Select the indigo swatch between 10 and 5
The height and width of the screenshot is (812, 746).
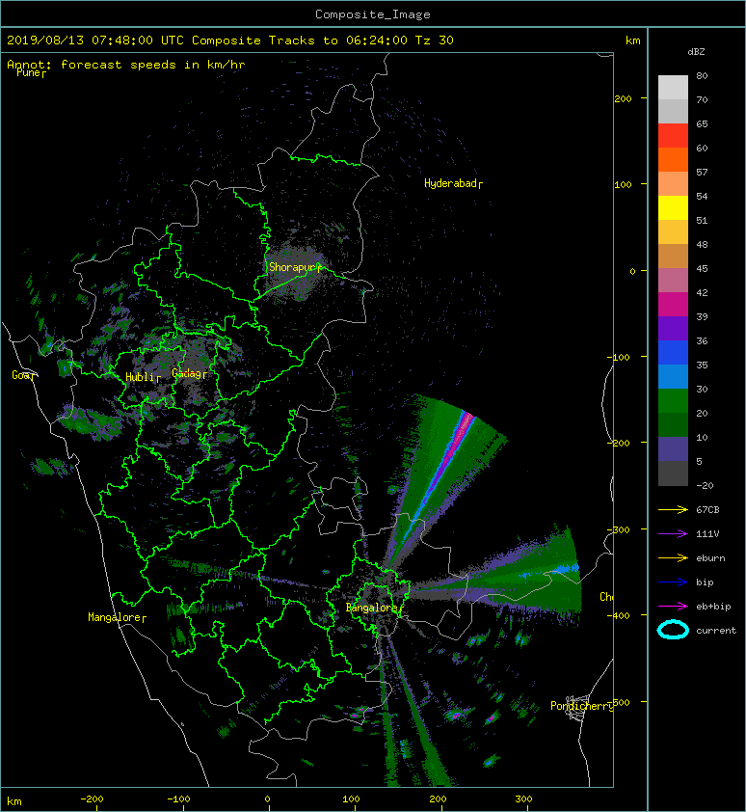tap(673, 449)
